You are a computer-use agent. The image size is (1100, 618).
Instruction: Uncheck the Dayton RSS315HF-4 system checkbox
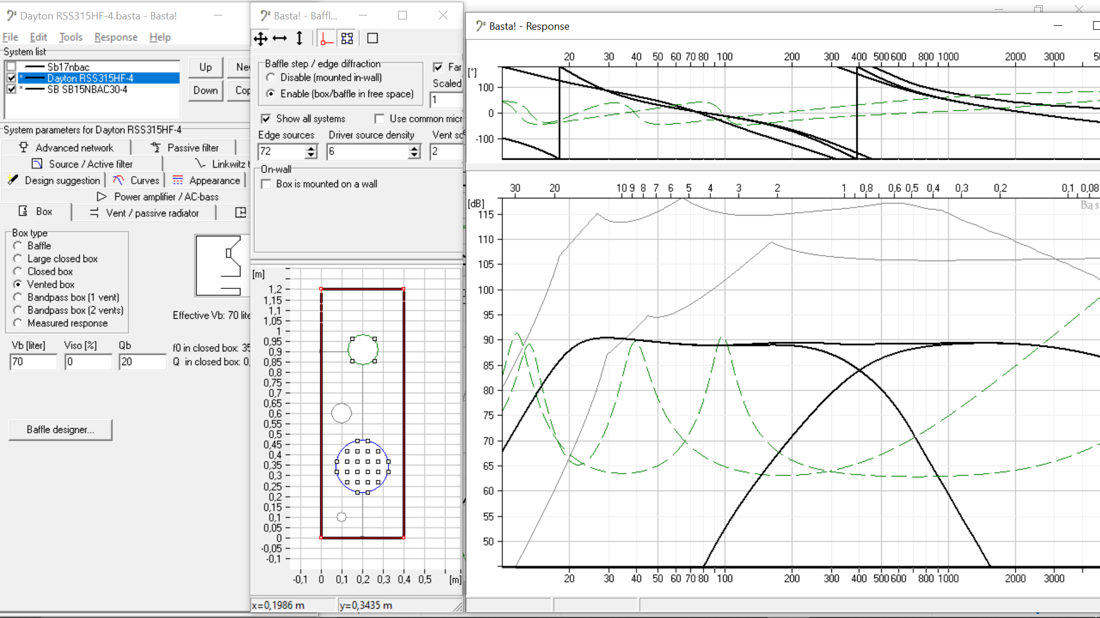coord(11,78)
